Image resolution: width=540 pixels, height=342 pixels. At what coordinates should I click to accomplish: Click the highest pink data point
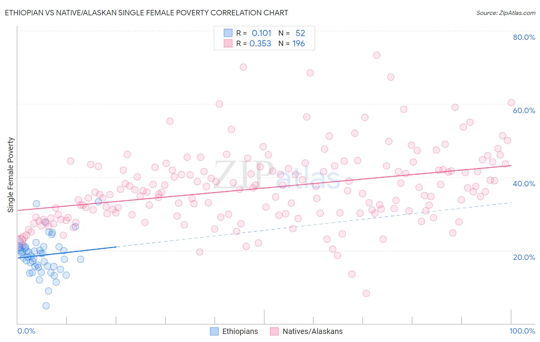(377, 55)
